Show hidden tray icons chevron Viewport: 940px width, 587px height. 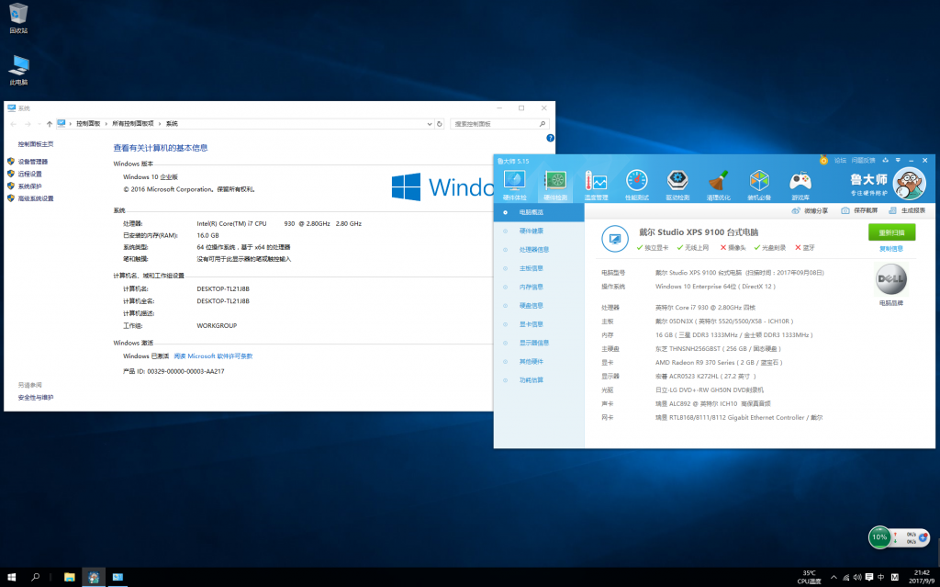click(834, 578)
